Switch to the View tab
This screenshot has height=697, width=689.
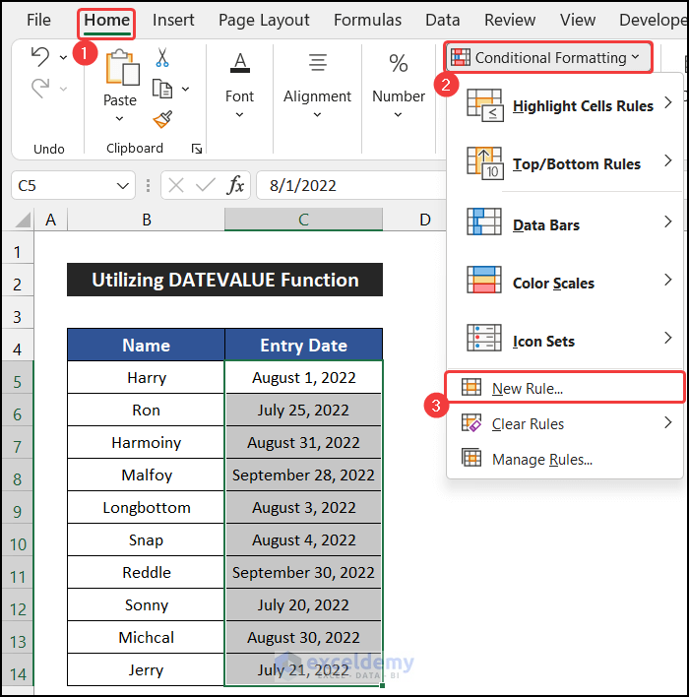(x=578, y=20)
